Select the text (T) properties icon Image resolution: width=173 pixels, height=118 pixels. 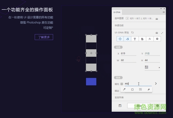click(135, 39)
